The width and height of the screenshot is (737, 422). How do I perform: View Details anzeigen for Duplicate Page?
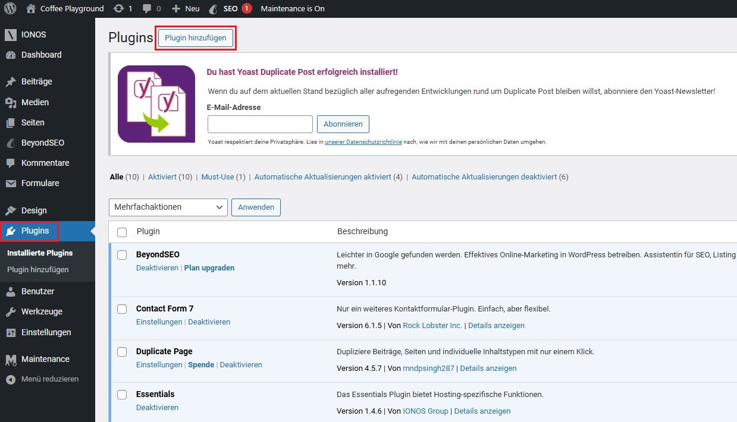(x=488, y=368)
